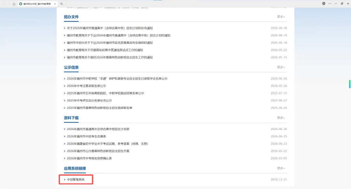This screenshot has height=189, width=351.
Task: Open 2026年初中学业水平考试试题参考答案(地理、生物)
Action: [x=108, y=144]
